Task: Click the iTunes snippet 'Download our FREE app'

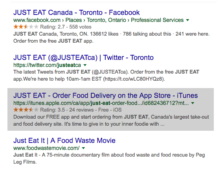Action: (x=111, y=121)
